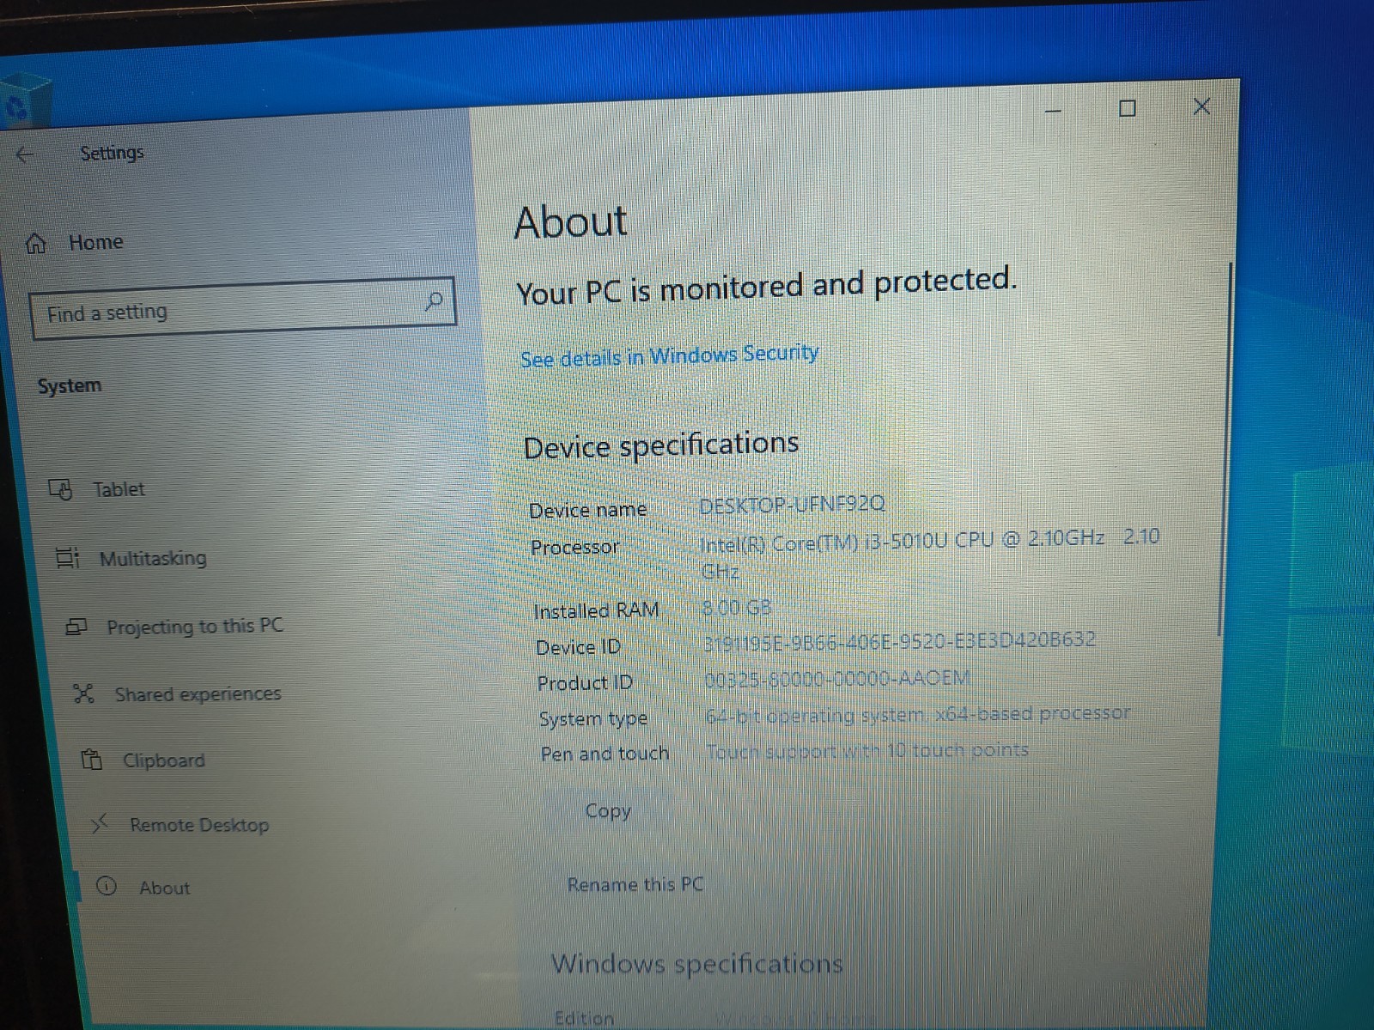Click the Shared experiences icon

tap(83, 694)
